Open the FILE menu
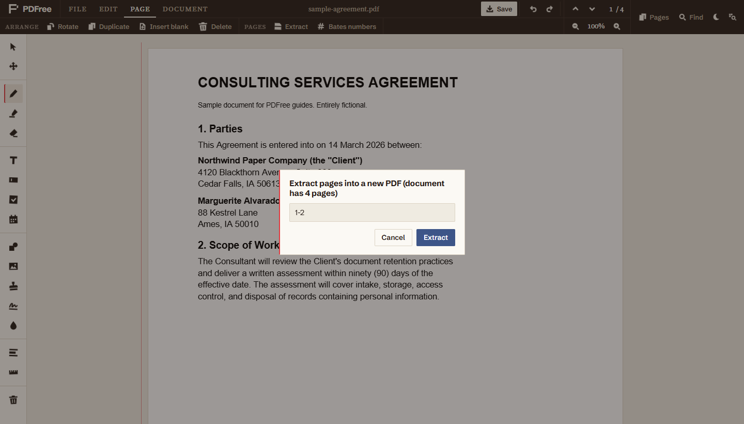744x424 pixels. coord(78,9)
